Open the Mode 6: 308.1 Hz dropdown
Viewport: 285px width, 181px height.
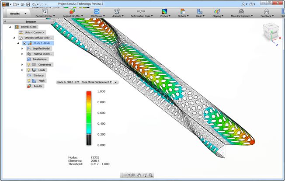pos(68,82)
